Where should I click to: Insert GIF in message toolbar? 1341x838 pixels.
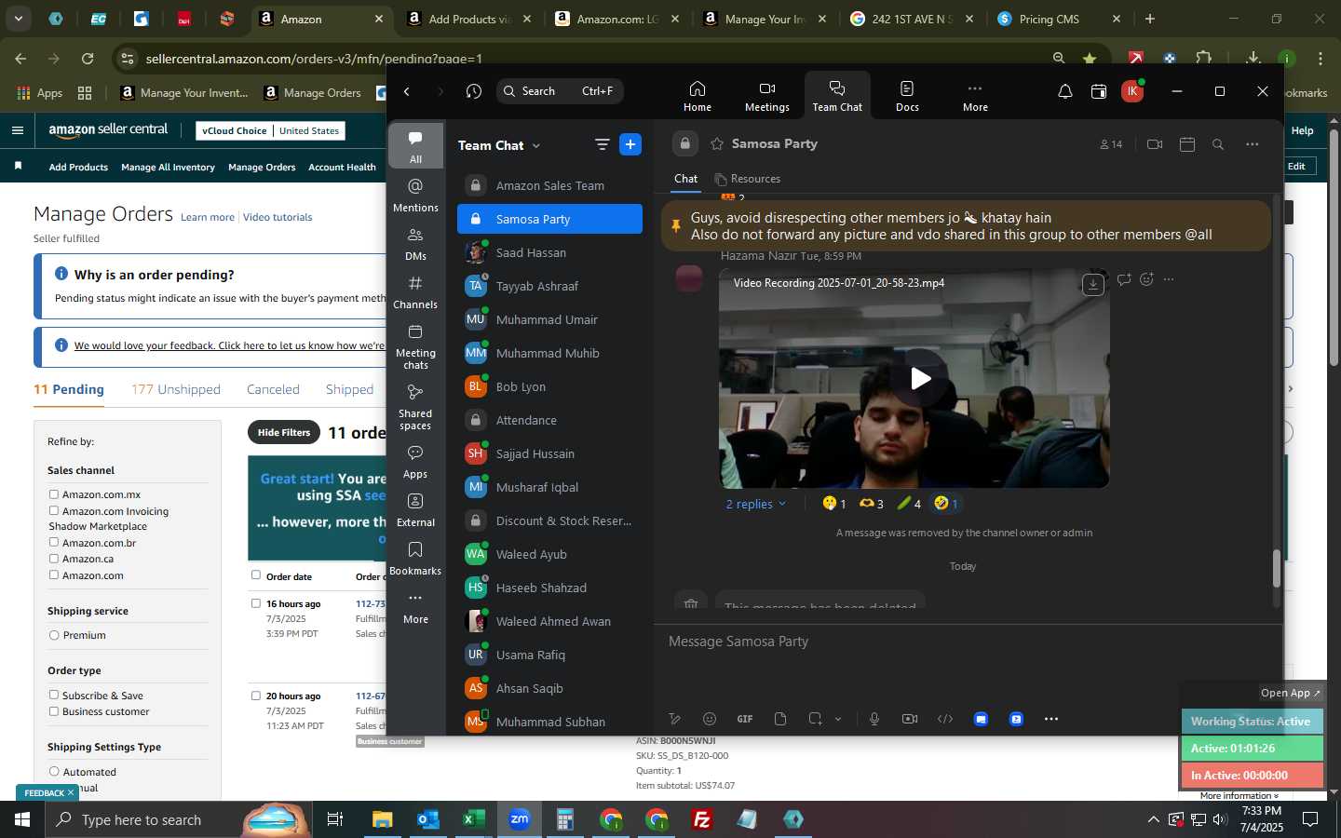[745, 719]
